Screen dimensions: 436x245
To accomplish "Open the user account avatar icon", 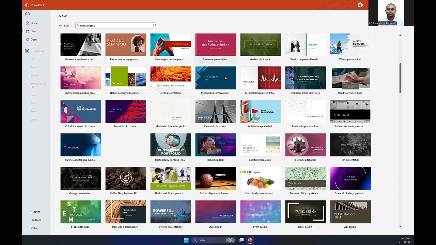I will 360,5.
